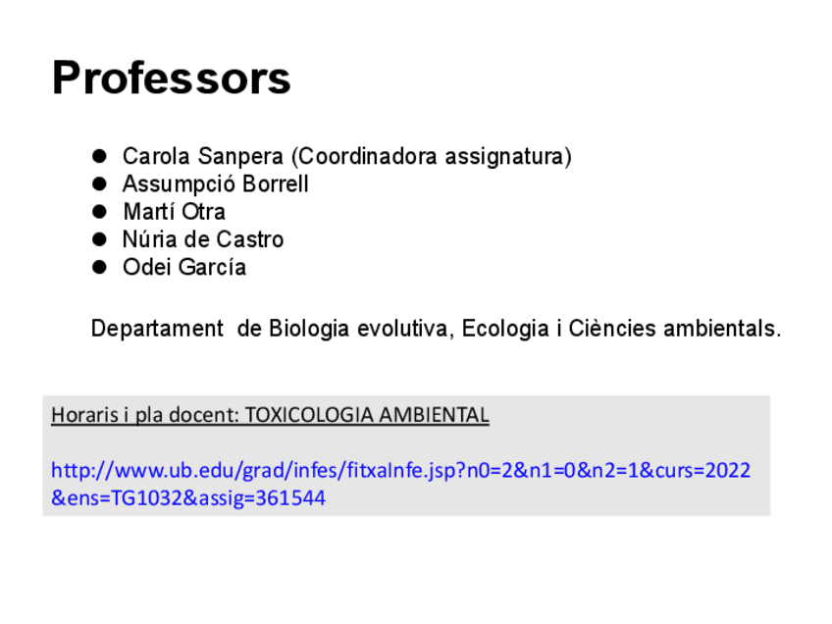
Task: Click the bullet before Carola Sanpera
Action: (x=98, y=156)
